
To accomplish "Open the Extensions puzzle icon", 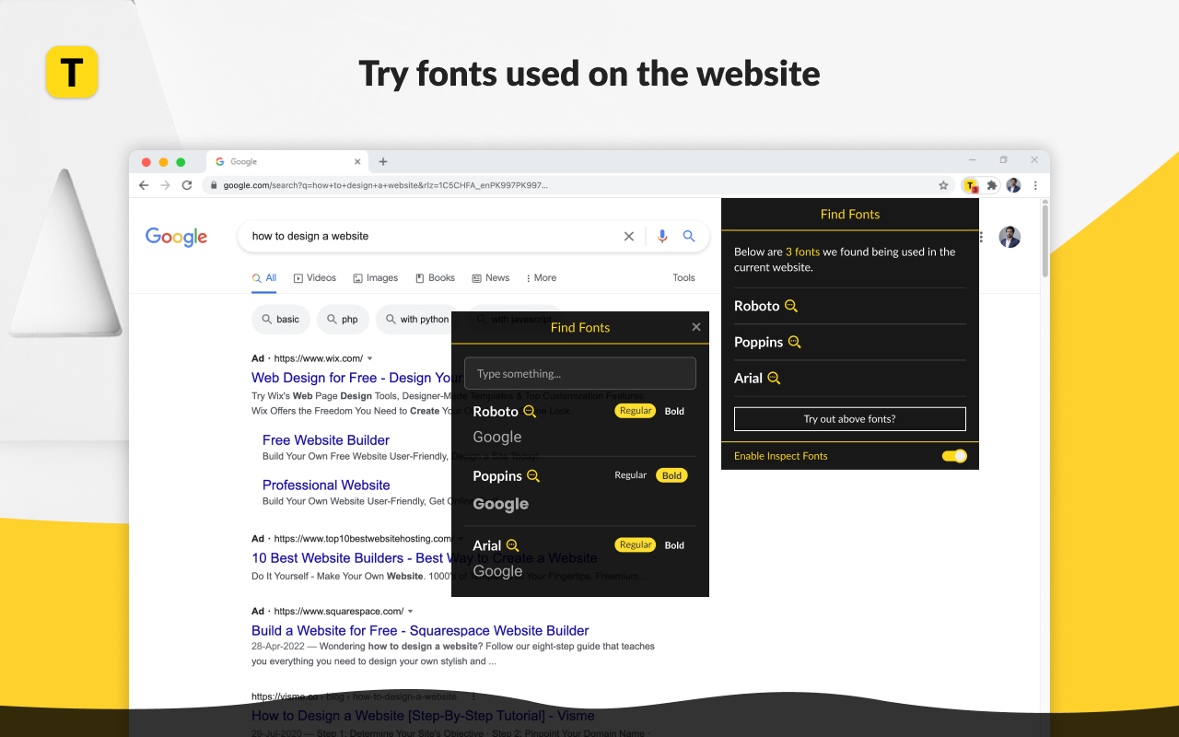I will click(x=992, y=185).
